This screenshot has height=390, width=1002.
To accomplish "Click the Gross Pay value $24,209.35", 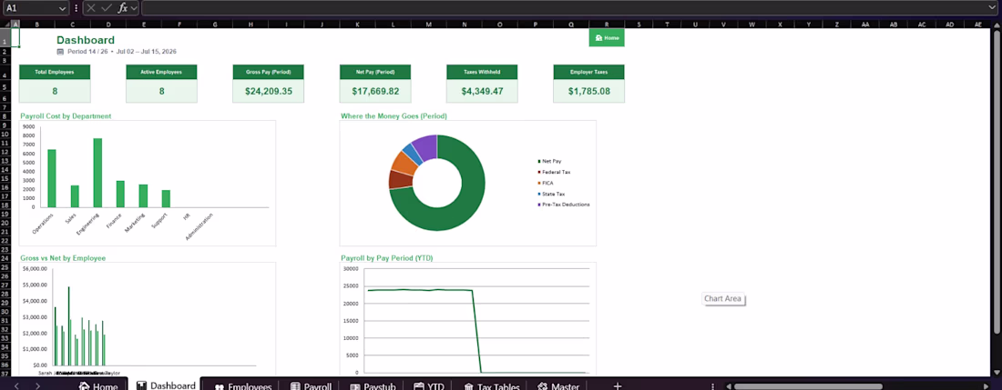I will [269, 91].
